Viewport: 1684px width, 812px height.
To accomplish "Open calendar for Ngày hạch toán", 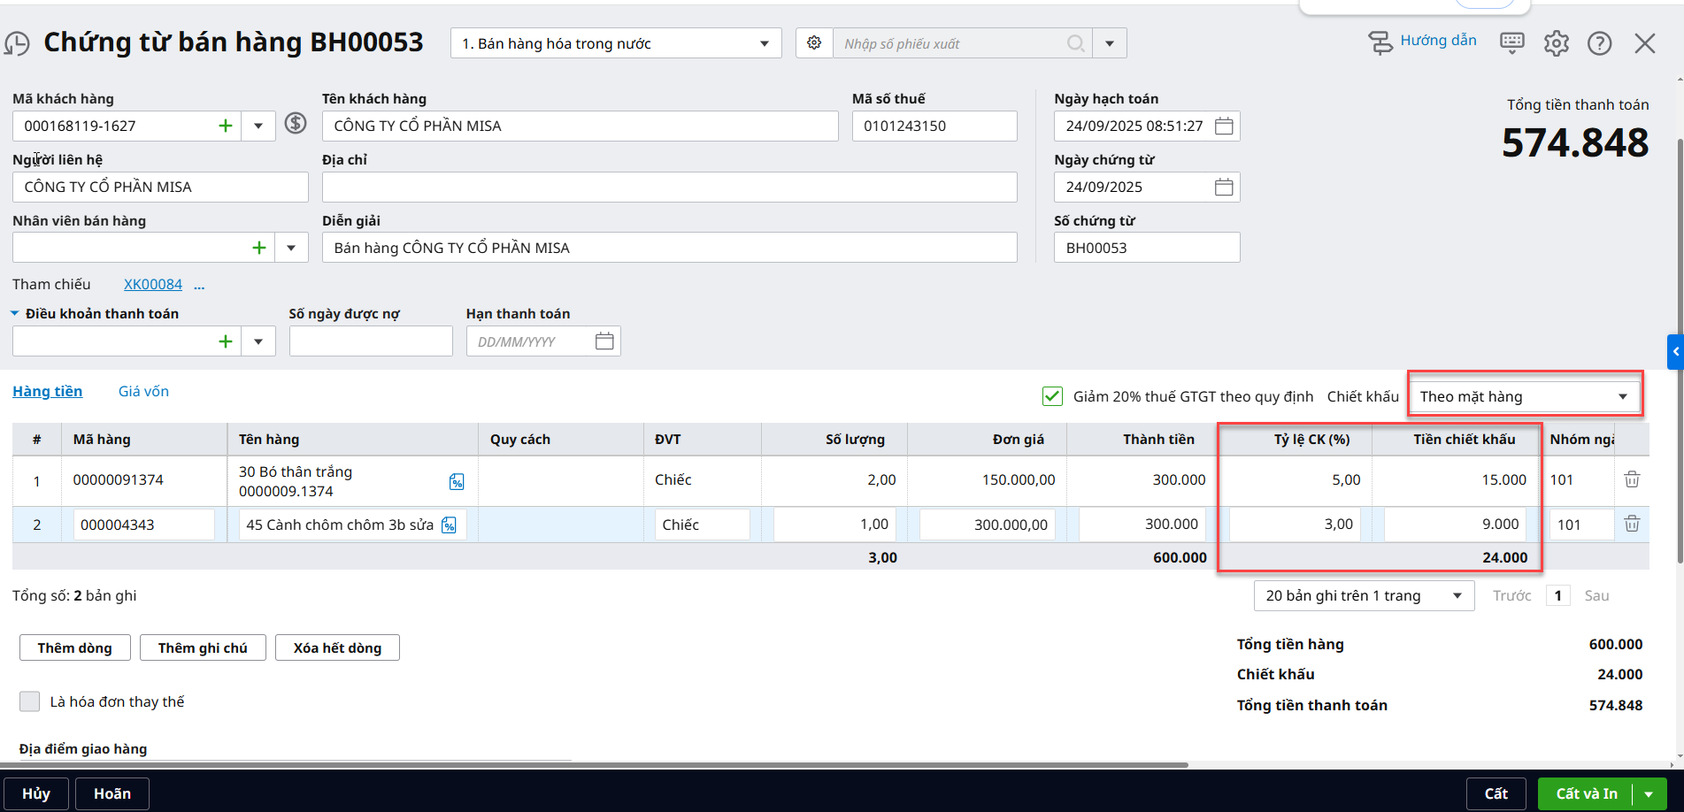I will coord(1224,126).
